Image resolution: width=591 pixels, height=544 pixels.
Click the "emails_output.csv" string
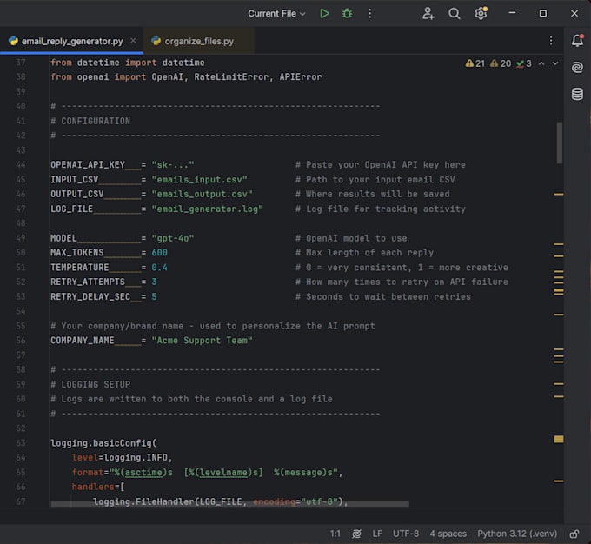[x=202, y=194]
